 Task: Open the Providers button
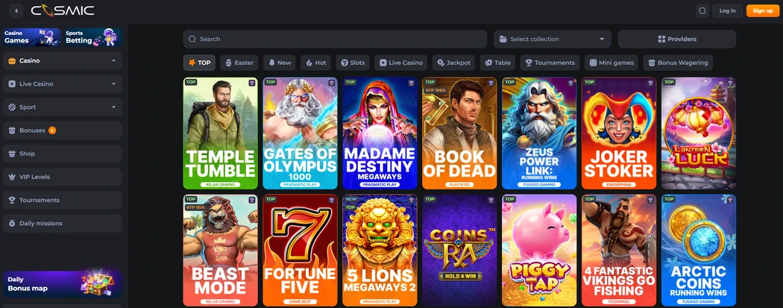tap(676, 39)
